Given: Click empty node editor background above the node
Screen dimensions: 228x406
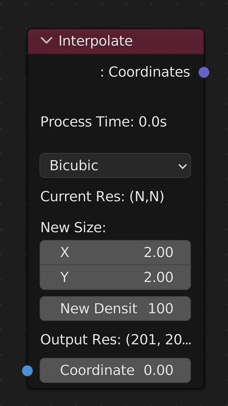Looking at the screenshot, I should (115, 14).
